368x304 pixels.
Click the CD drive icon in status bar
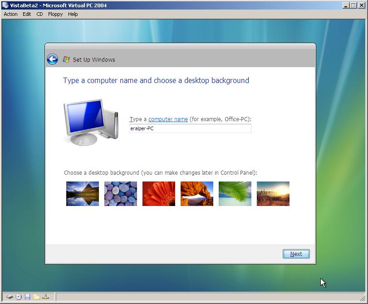pyautogui.click(x=19, y=297)
